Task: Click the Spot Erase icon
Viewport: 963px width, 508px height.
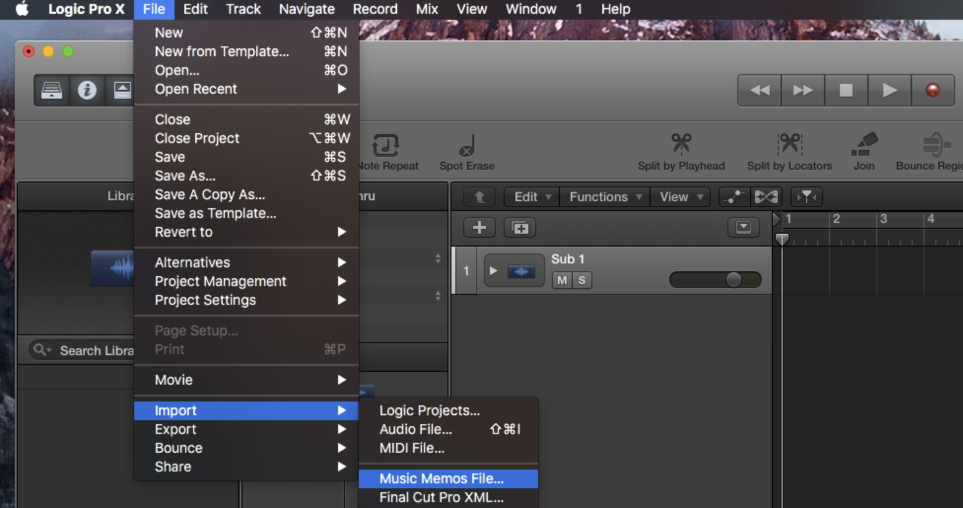Action: (466, 145)
